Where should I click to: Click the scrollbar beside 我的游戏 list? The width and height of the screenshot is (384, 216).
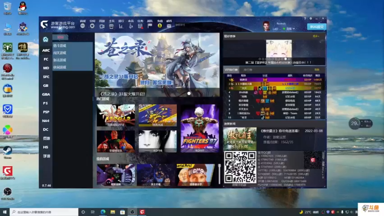[x=219, y=174]
